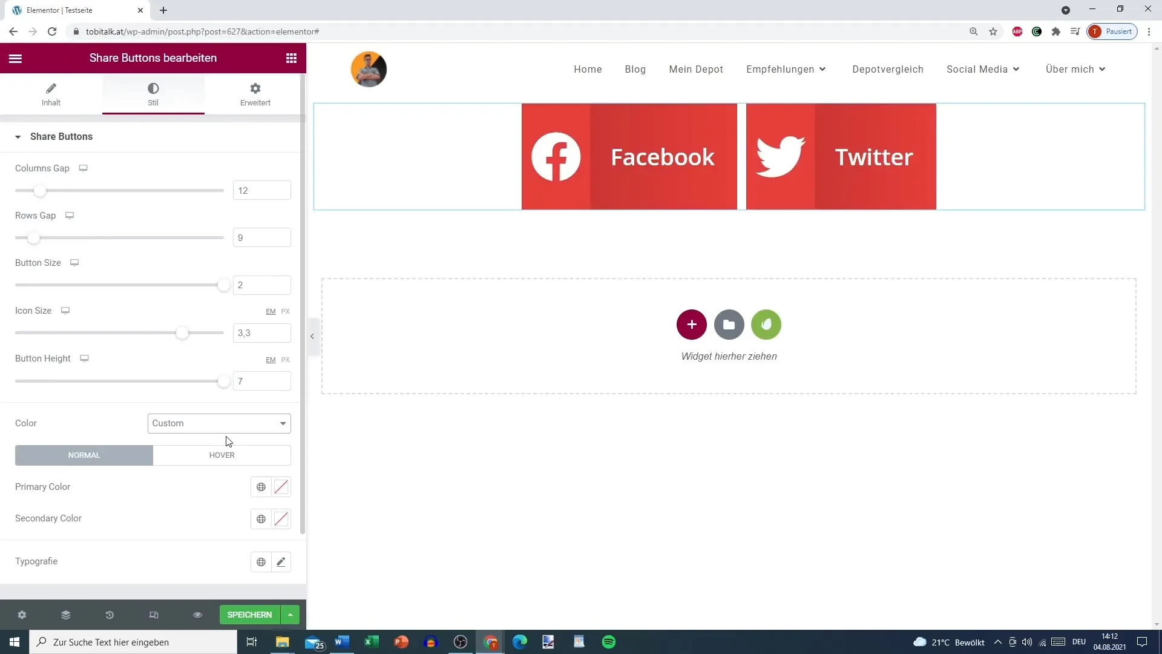
Task: Open the Depotvergleich menu link
Action: tap(888, 69)
